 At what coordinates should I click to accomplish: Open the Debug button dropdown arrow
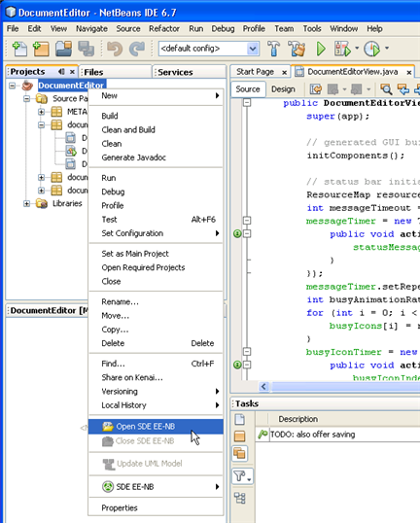point(357,48)
